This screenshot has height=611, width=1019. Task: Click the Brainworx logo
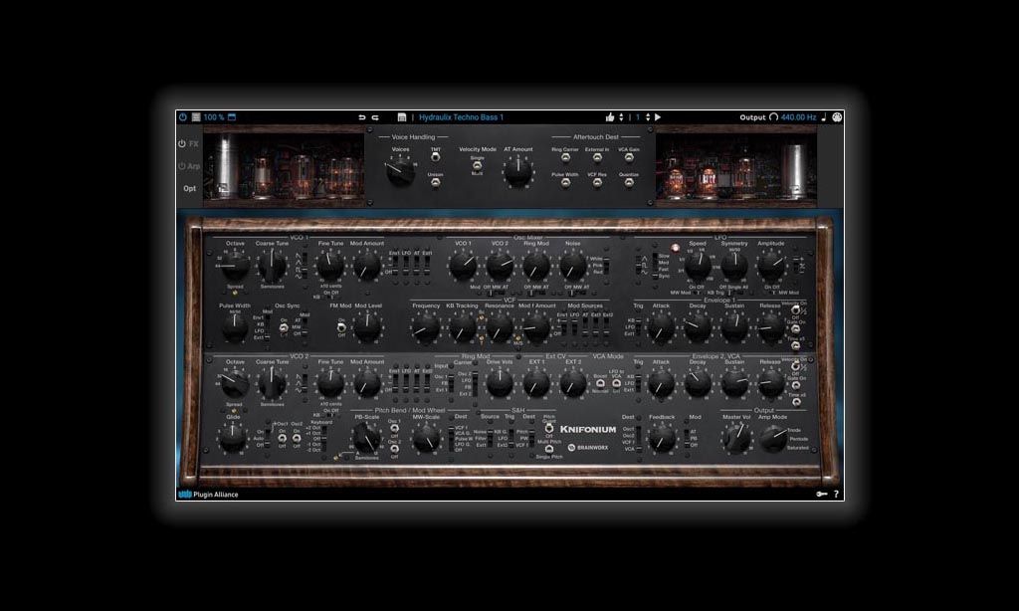click(588, 447)
